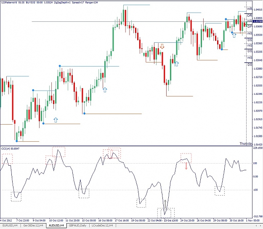Click the 24 Oct 20:00 time label
Viewport: 263px width, 229px height.
tap(187, 221)
